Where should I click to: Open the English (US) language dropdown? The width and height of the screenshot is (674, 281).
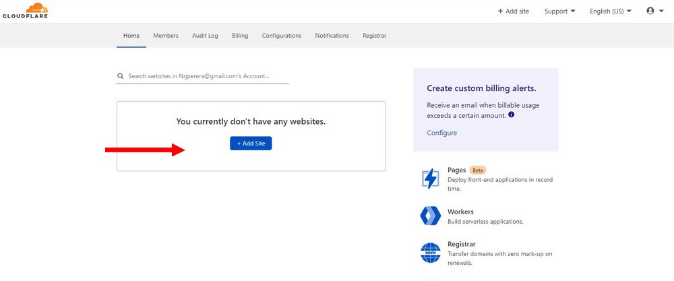tap(611, 11)
